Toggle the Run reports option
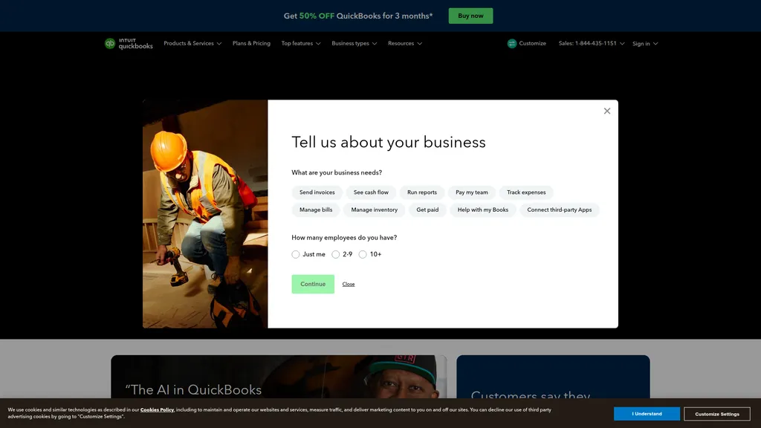This screenshot has height=428, width=761. tap(422, 192)
